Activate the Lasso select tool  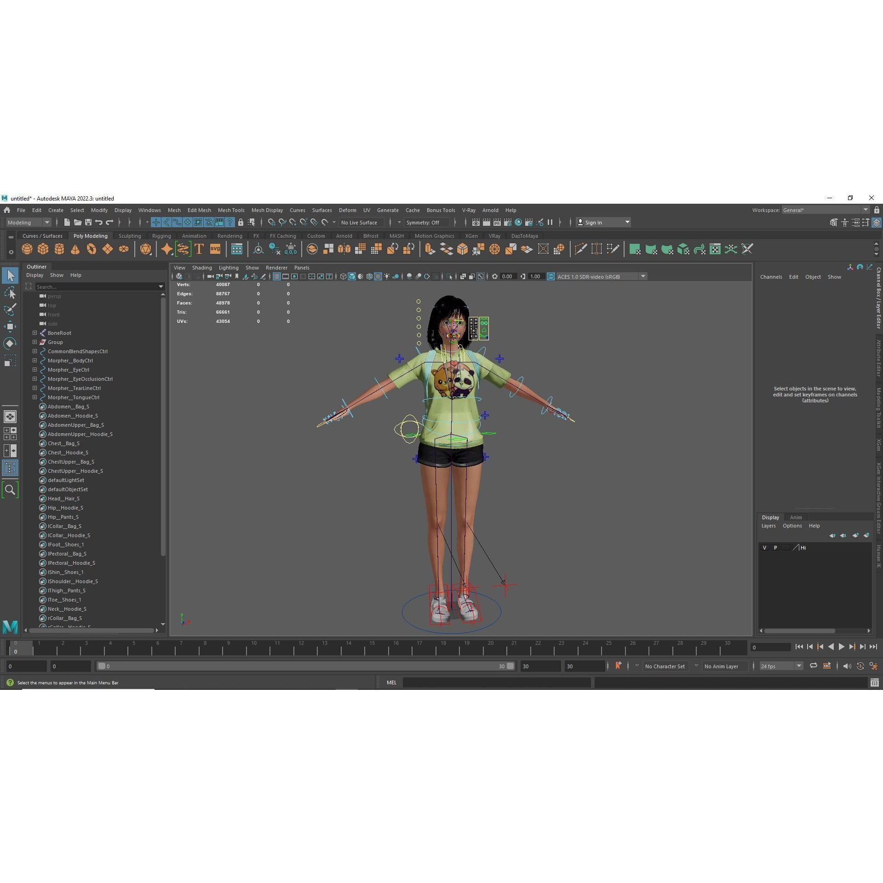pyautogui.click(x=10, y=292)
